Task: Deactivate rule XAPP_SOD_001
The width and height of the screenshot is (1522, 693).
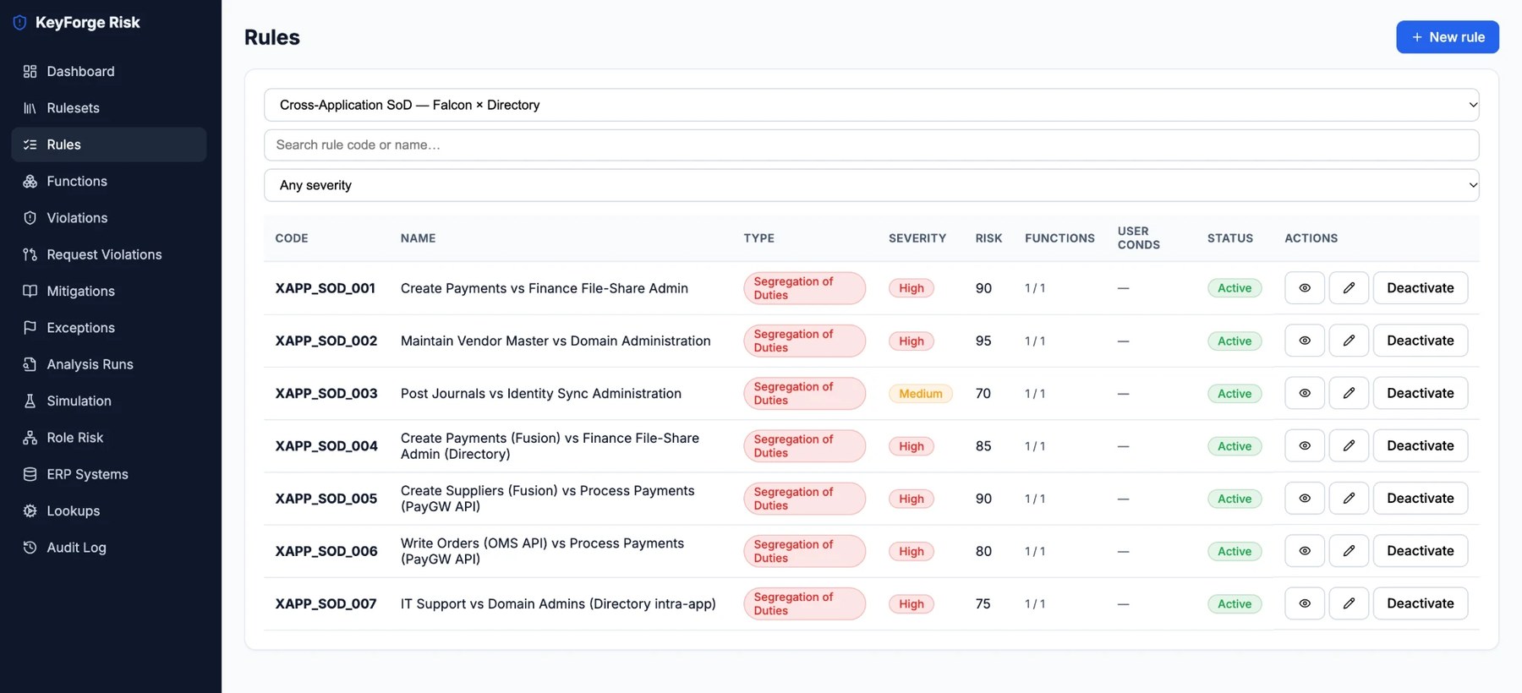Action: (1421, 288)
